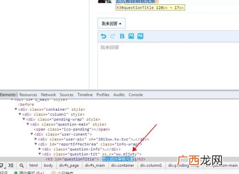Click the html breadcrumb

point(33,165)
